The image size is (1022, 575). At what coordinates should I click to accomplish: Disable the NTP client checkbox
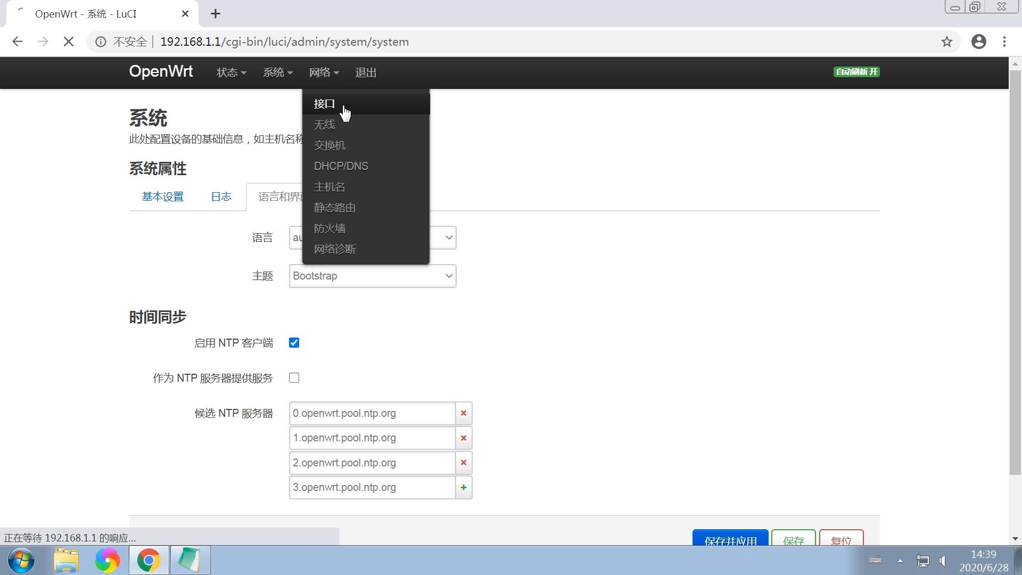(x=294, y=342)
